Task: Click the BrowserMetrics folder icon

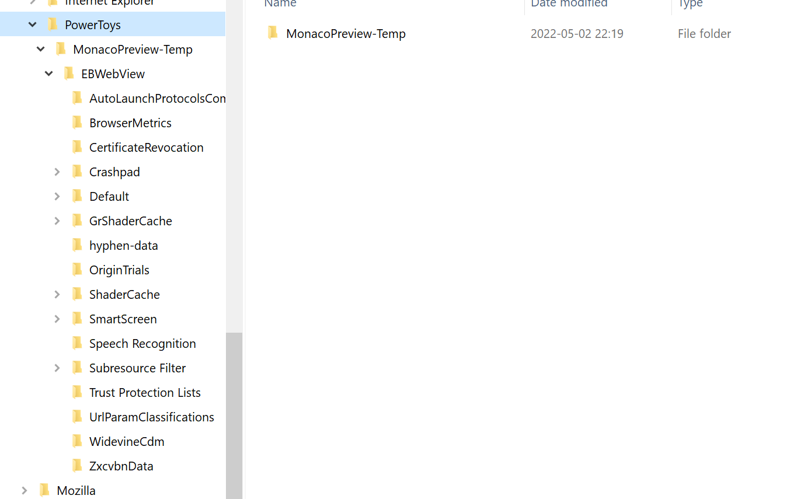Action: (77, 122)
